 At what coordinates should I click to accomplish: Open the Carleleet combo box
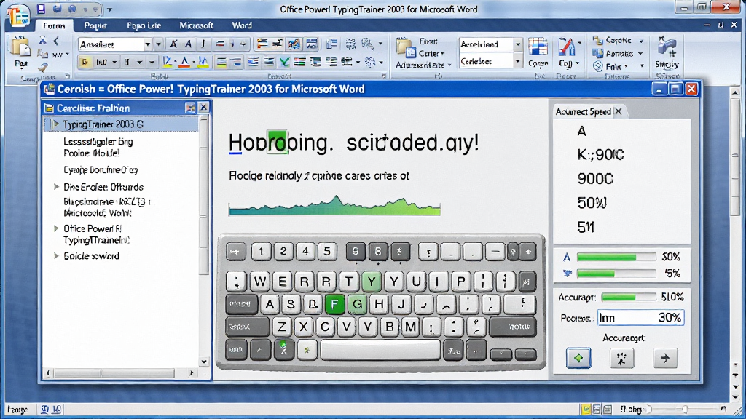pyautogui.click(x=518, y=61)
